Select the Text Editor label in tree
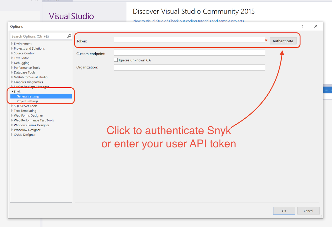332x227 pixels. point(21,58)
